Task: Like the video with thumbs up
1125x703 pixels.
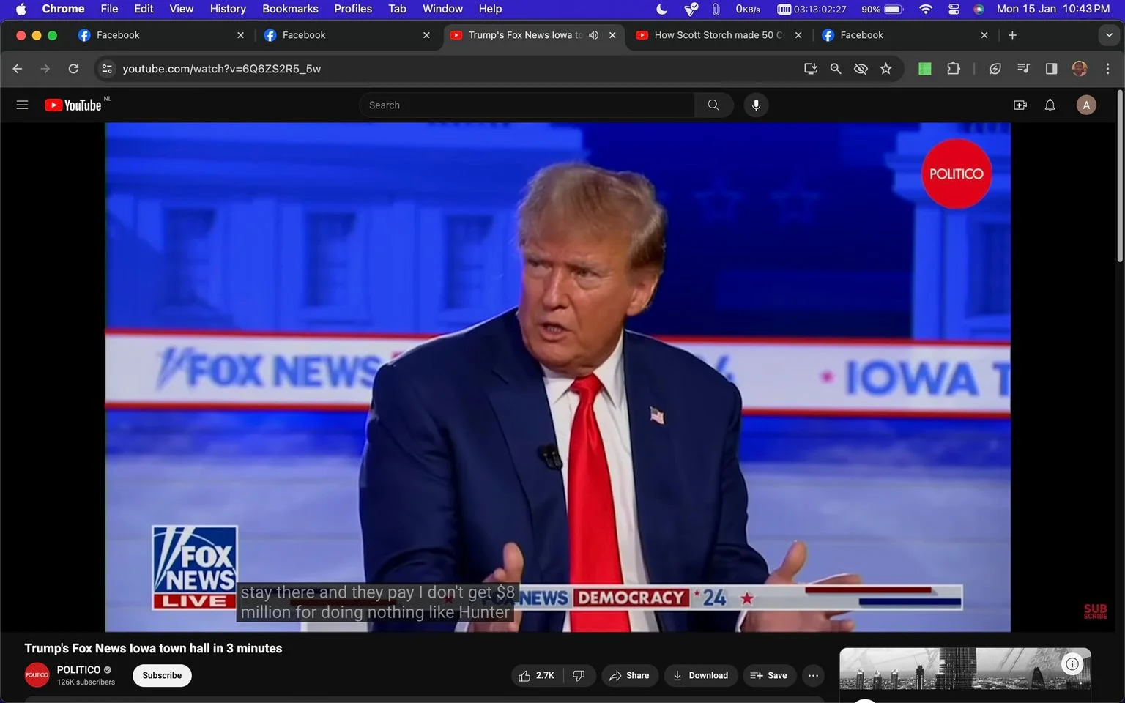Action: pos(536,675)
